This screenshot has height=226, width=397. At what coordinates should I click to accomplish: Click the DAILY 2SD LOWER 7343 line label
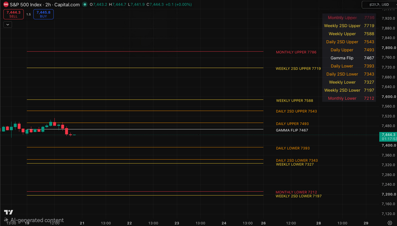click(297, 160)
